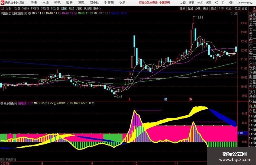Expand dropdown next to 股朋指标网 indicator

(2, 103)
